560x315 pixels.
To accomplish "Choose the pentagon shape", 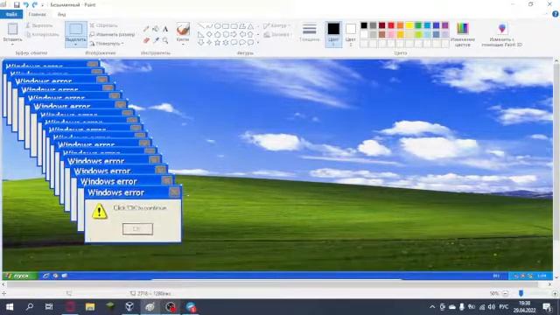I will tap(218, 34).
